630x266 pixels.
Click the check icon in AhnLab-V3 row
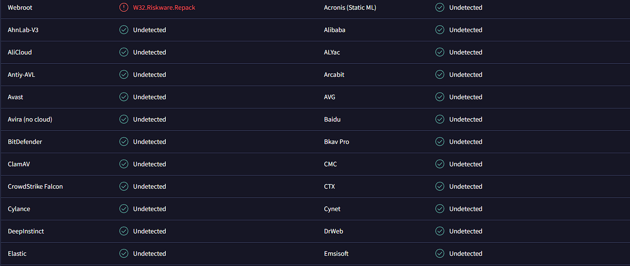[124, 30]
